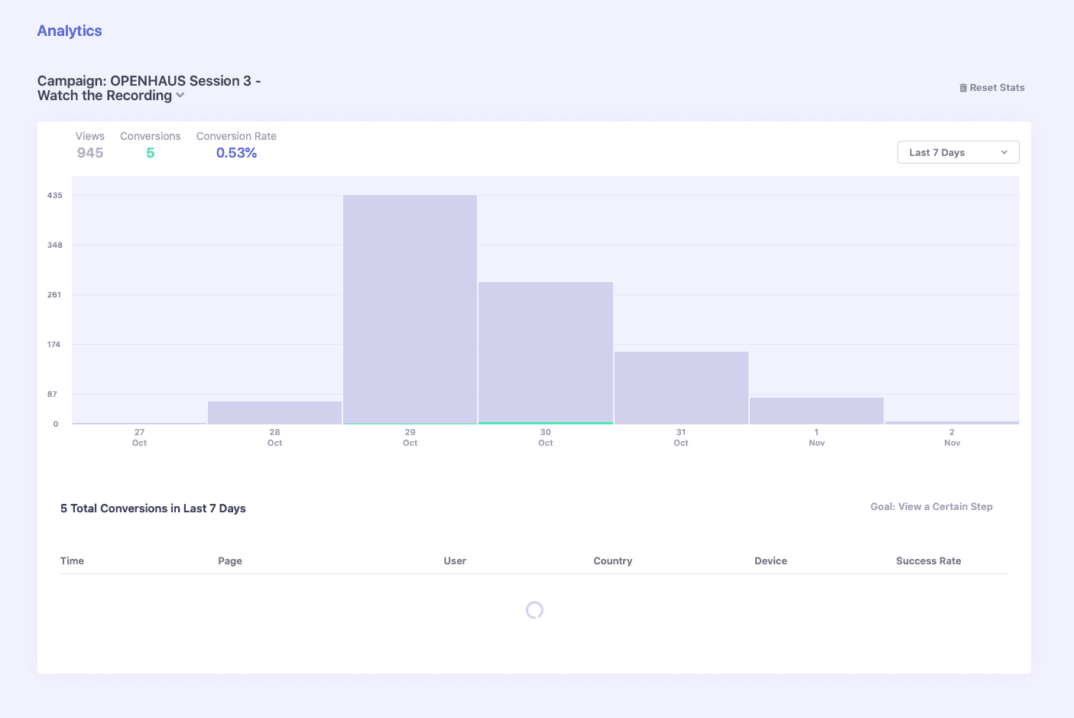Click the 1 Nov views bar
Viewport: 1074px width, 718px height.
tap(816, 411)
